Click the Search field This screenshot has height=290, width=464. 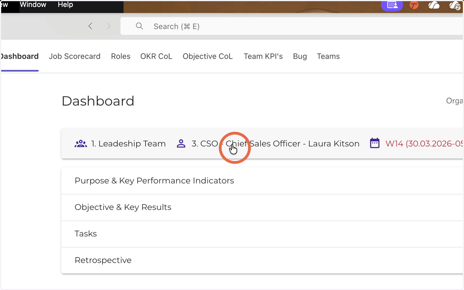point(292,26)
